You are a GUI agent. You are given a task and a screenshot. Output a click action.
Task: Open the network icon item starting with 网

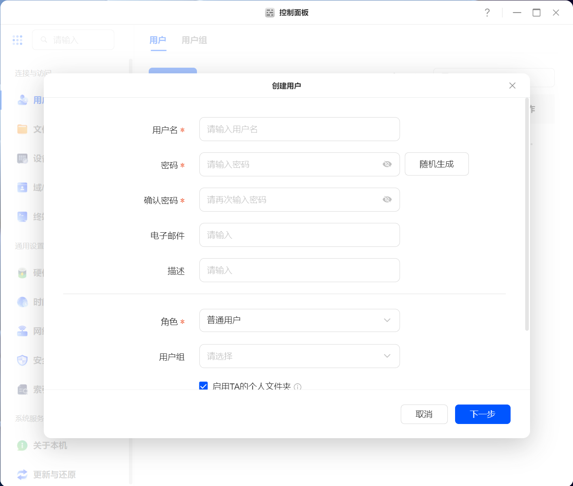point(31,331)
